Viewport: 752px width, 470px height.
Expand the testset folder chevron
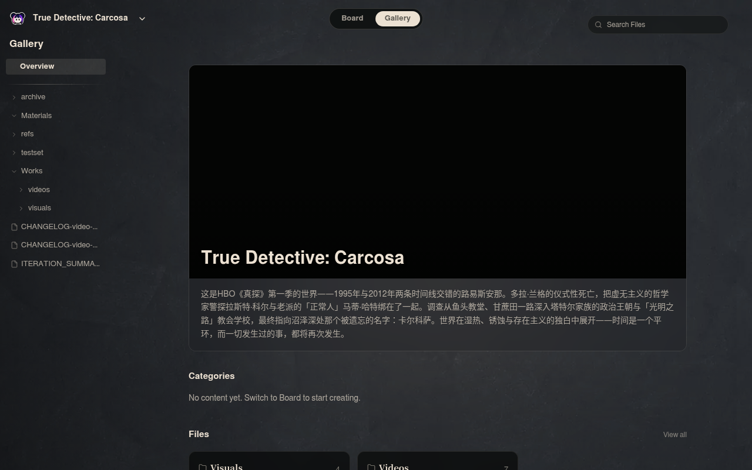[14, 153]
